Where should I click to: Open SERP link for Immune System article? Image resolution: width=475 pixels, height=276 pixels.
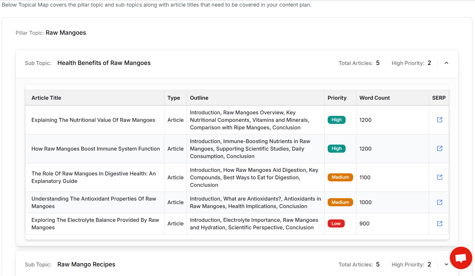click(x=439, y=148)
